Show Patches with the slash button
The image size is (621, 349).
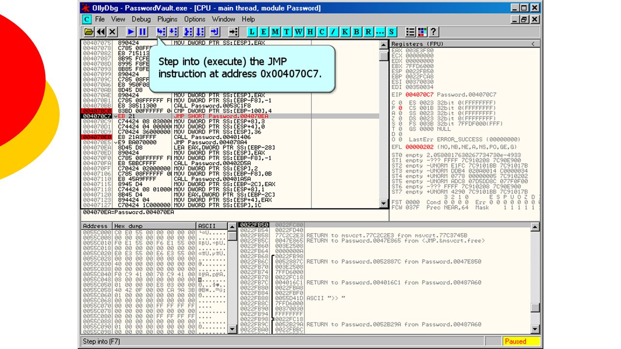pyautogui.click(x=334, y=32)
